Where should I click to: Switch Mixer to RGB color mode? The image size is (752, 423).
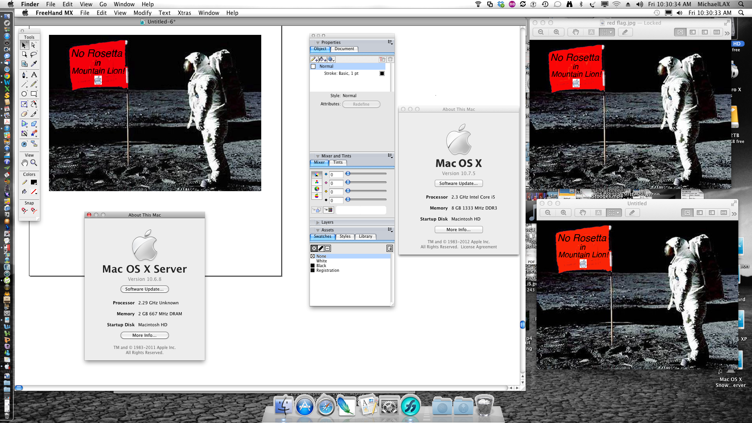tap(317, 182)
